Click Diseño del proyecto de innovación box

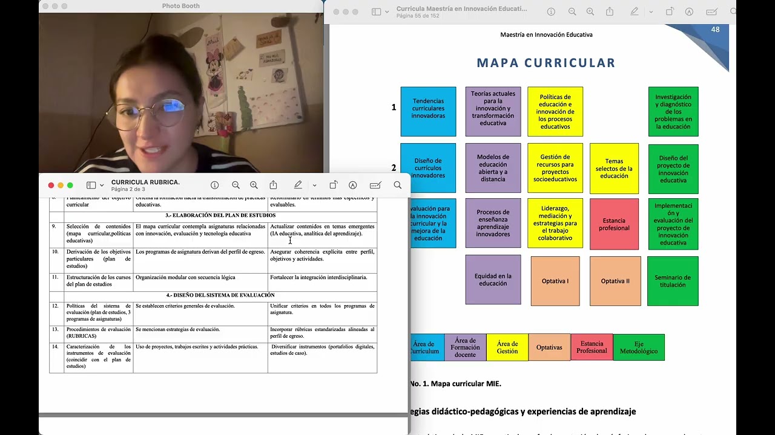pyautogui.click(x=673, y=169)
